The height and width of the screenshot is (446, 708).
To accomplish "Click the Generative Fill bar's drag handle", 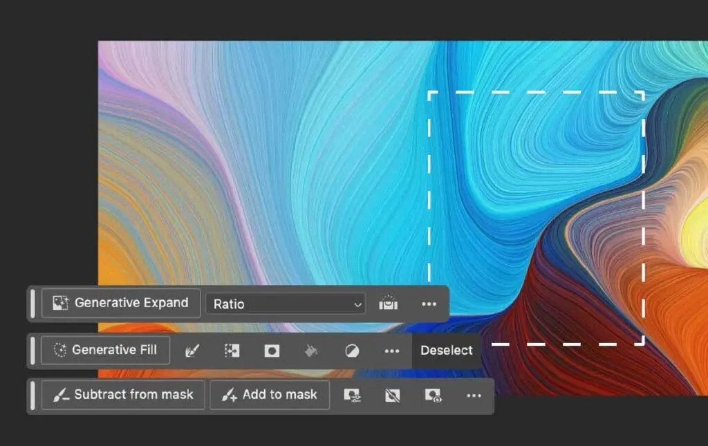I will pyautogui.click(x=32, y=351).
